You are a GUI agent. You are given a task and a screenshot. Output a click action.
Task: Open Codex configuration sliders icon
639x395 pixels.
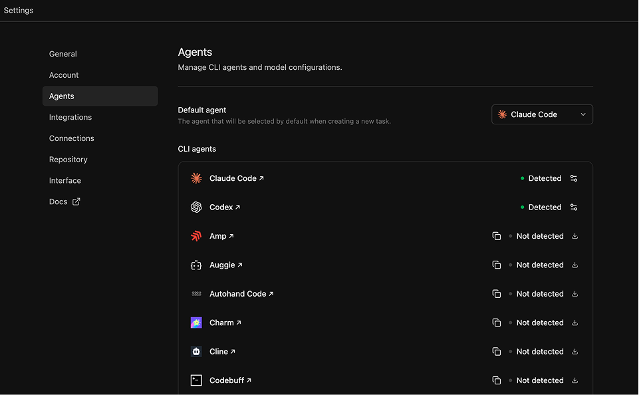coord(574,207)
